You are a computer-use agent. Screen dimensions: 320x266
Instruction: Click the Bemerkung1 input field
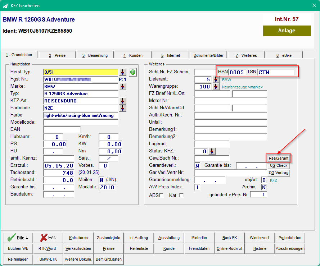point(231,130)
